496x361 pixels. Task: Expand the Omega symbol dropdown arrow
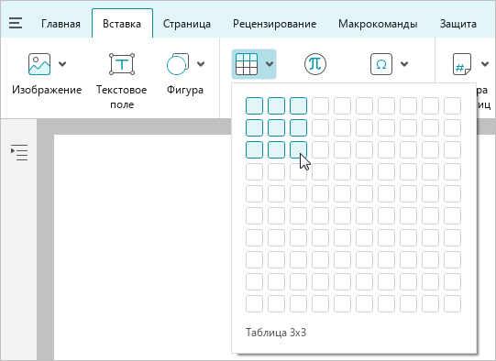[x=404, y=64]
